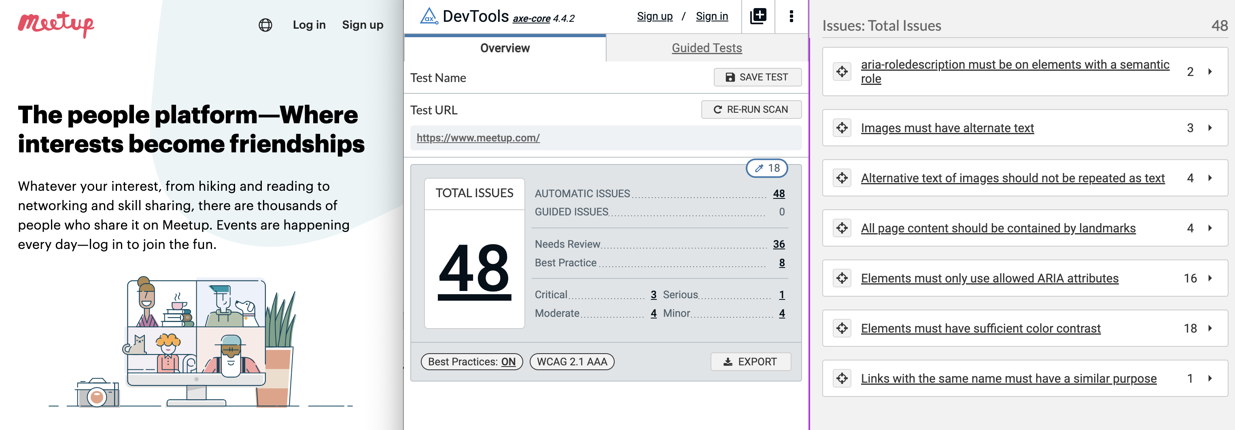This screenshot has width=1235, height=430.
Task: Change the WCAG 2.1 AAA standard
Action: 572,362
